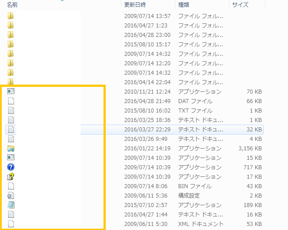
Task: Click the TXT ファイル type cell
Action: [x=195, y=111]
